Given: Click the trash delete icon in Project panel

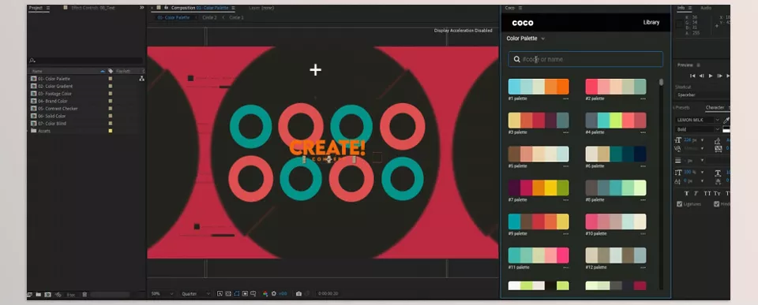Looking at the screenshot, I should tap(84, 295).
